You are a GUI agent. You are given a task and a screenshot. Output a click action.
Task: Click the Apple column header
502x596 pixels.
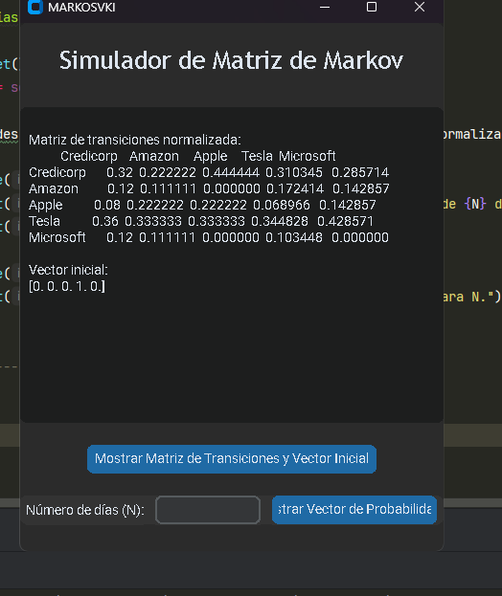(211, 157)
